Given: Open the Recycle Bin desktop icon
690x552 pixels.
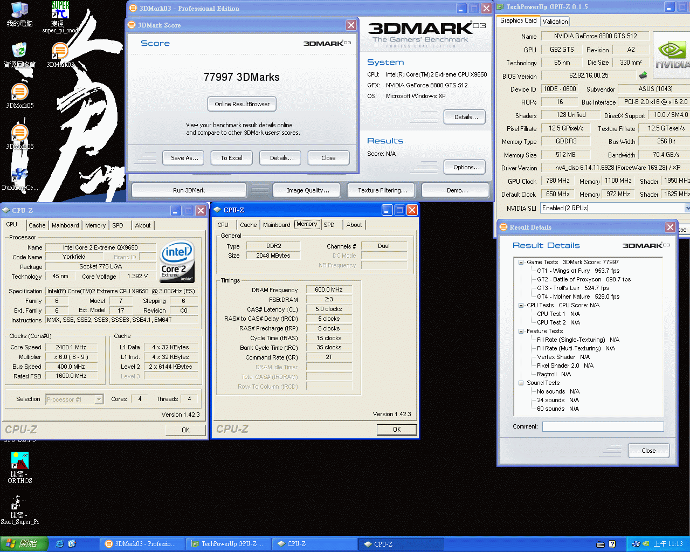Looking at the screenshot, I should (x=19, y=54).
